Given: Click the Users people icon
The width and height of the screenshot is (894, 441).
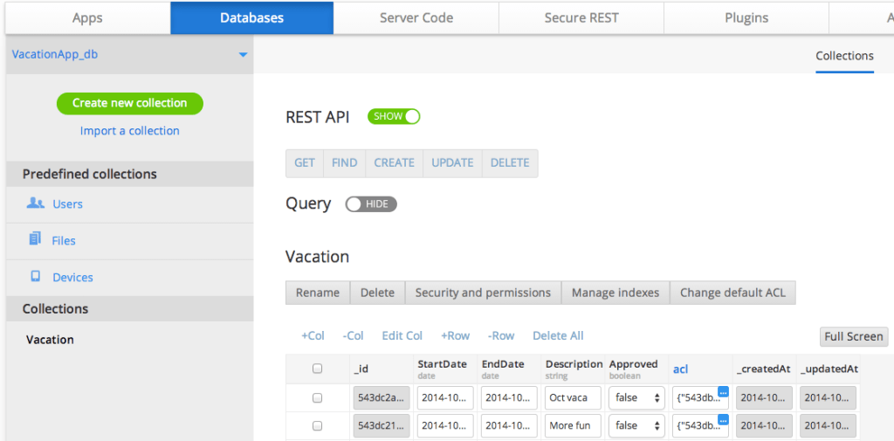Looking at the screenshot, I should [35, 203].
